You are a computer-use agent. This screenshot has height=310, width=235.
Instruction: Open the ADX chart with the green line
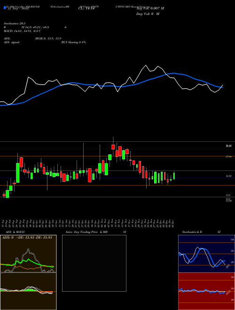28,254
